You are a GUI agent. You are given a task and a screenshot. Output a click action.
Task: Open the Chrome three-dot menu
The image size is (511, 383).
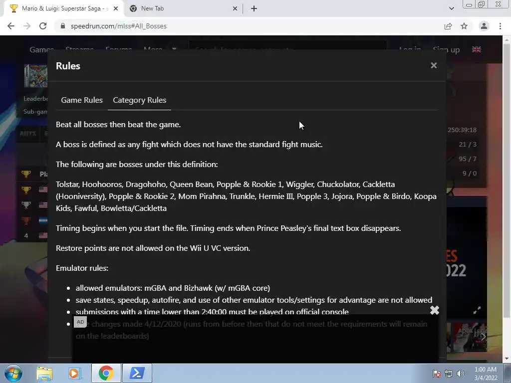500,26
